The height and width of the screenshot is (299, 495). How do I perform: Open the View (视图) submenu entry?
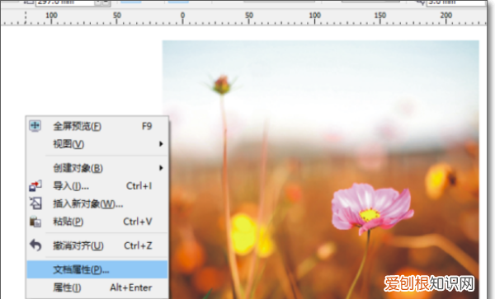click(97, 144)
